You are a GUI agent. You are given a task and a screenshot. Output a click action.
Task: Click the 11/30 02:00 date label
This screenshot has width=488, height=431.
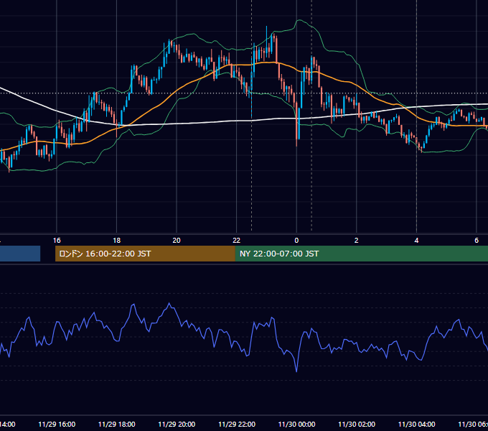357,424
